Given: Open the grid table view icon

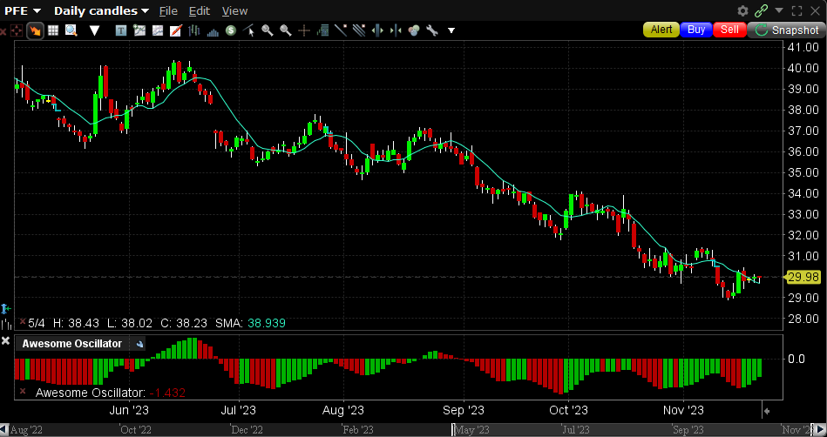Looking at the screenshot, I should coord(53,30).
